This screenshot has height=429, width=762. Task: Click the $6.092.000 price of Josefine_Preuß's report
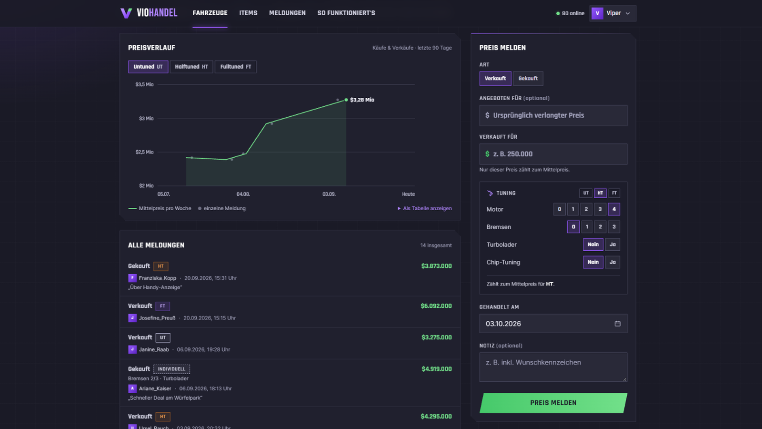436,306
